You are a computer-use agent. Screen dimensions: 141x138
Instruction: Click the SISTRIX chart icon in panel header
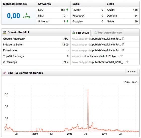pyautogui.click(x=4, y=73)
